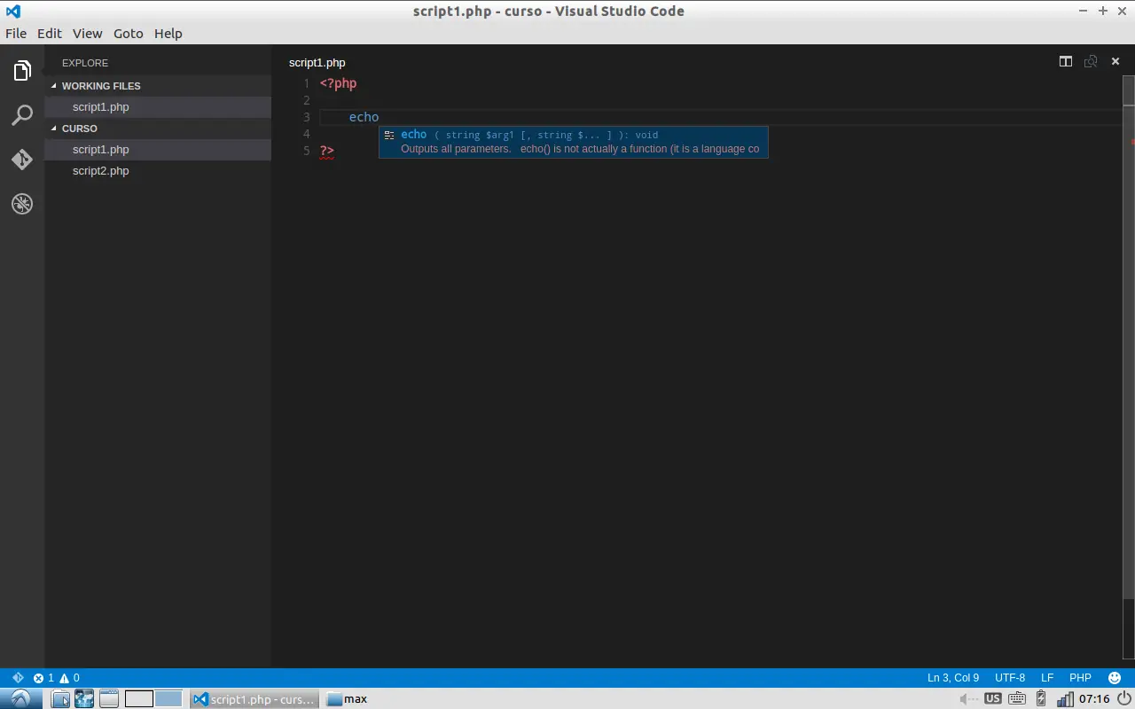This screenshot has height=709, width=1135.
Task: Click the on-screen keyboard icon in tray
Action: [1017, 698]
